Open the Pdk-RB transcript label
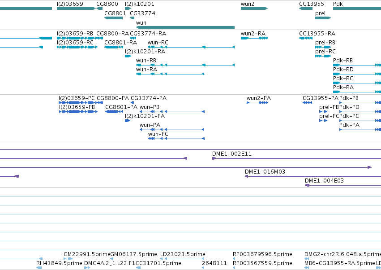The height and width of the screenshot is (270, 381). click(x=343, y=61)
